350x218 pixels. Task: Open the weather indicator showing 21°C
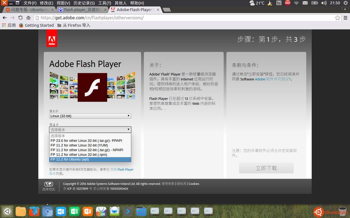click(256, 3)
